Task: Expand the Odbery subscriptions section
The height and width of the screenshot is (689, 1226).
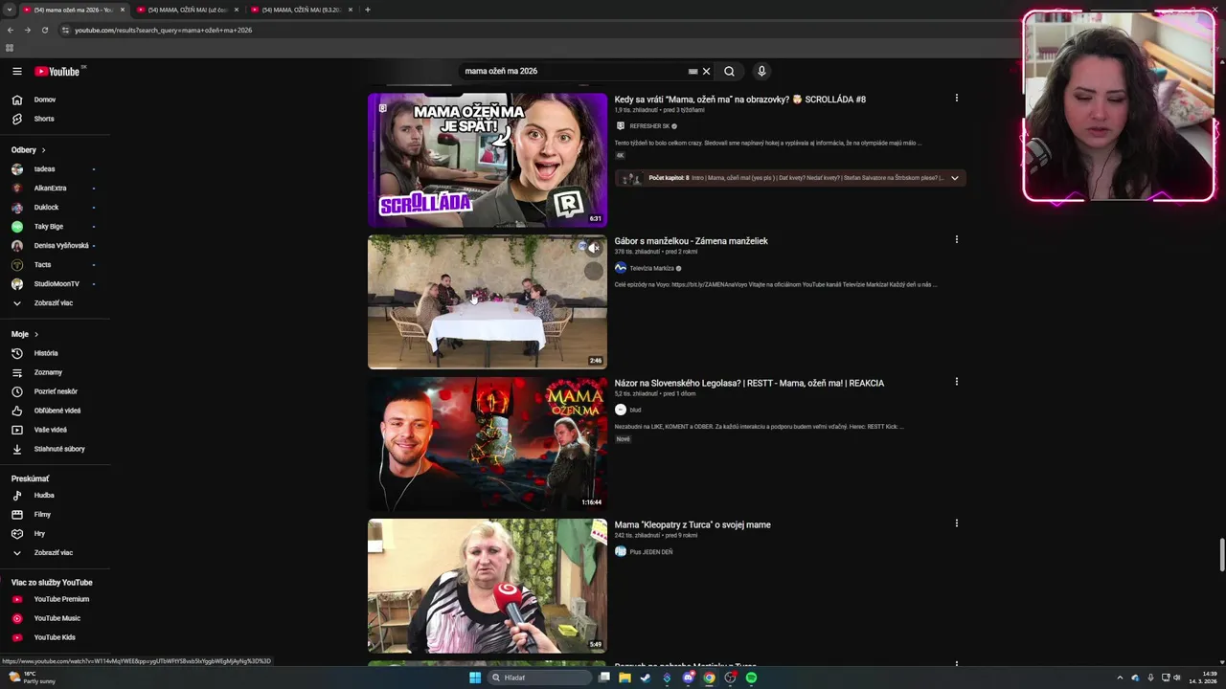Action: [x=29, y=150]
